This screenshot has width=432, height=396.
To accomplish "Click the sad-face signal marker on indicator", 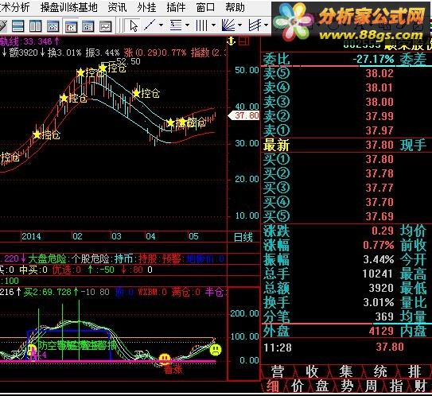I will click(216, 350).
